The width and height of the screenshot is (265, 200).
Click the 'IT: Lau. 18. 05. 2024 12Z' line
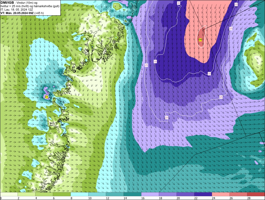point(16,10)
